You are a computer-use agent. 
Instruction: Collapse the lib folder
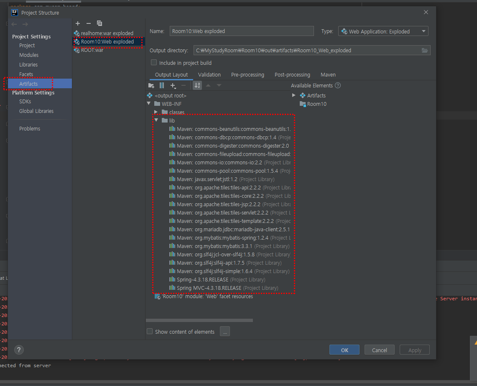click(156, 120)
